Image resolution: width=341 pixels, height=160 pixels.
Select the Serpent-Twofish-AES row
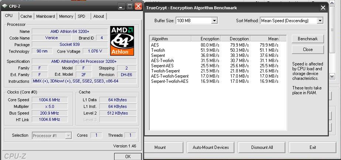coord(215,81)
